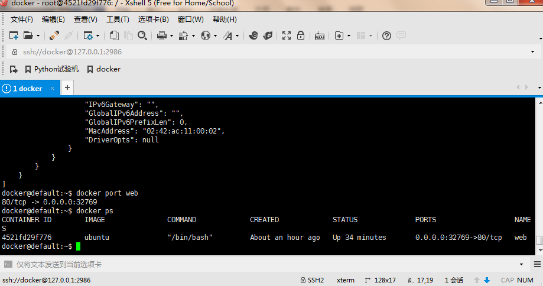Expand the Properties dropdown arrow
The image size is (543, 286).
pyautogui.click(x=97, y=35)
